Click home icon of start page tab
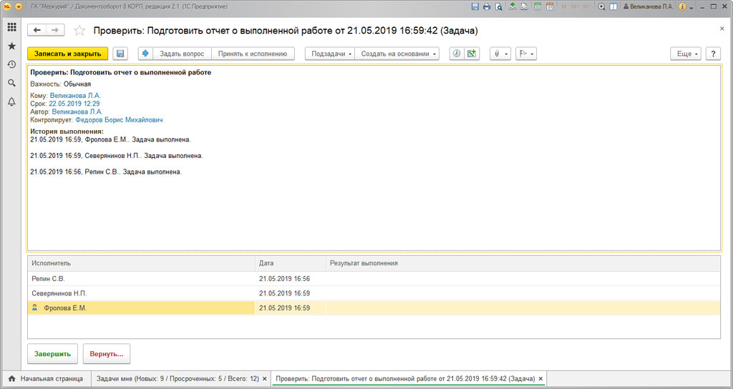This screenshot has height=389, width=733. click(12, 378)
